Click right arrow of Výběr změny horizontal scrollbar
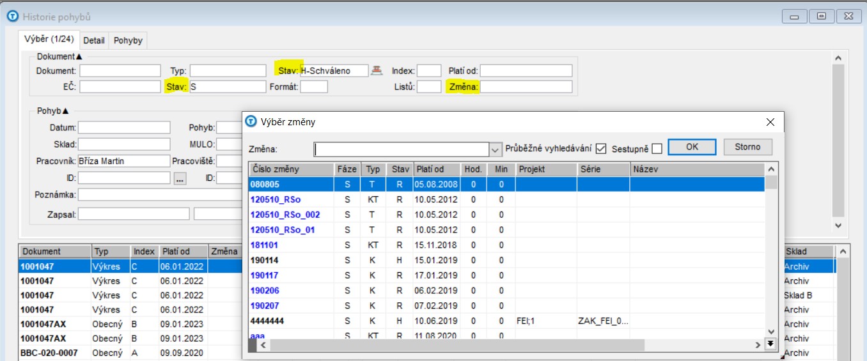The height and width of the screenshot is (361, 867). (x=758, y=345)
